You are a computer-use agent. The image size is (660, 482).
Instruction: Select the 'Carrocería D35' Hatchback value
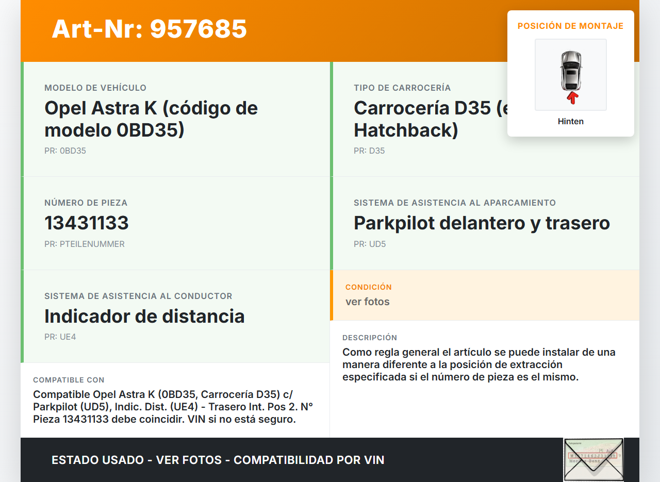[x=430, y=119]
